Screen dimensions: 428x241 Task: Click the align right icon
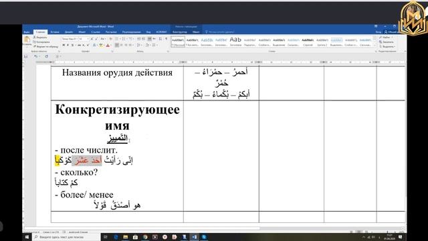click(x=126, y=45)
